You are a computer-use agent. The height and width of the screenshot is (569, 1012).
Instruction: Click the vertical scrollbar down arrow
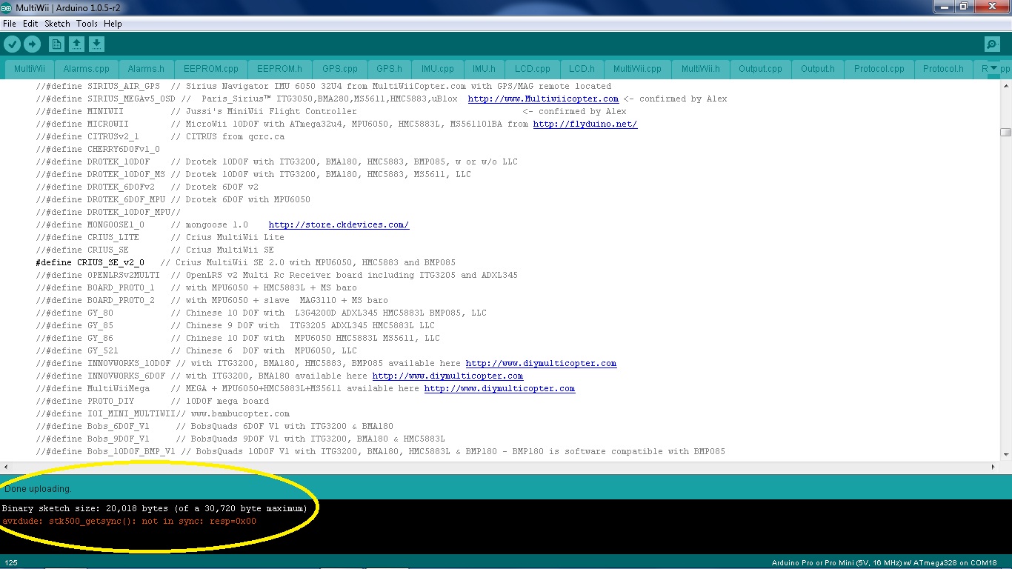(x=1007, y=456)
